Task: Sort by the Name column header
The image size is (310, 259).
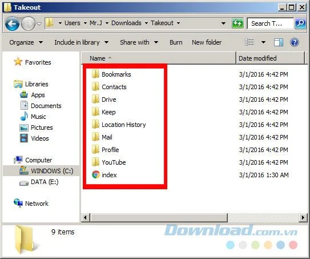Action: (159, 58)
